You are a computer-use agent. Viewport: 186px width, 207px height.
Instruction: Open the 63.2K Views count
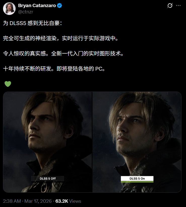point(68,201)
